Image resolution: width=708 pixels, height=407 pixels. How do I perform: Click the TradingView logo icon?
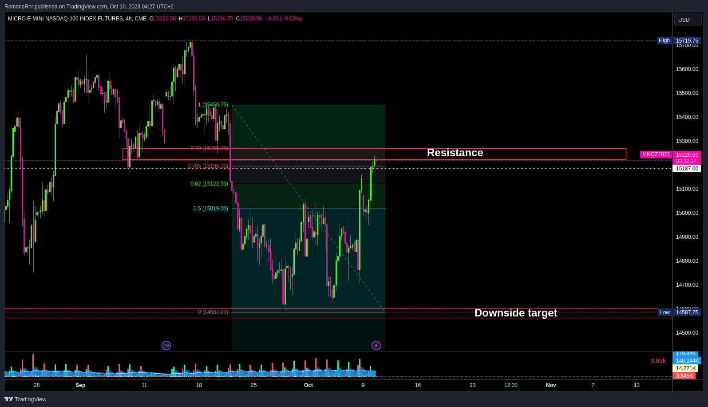point(8,399)
